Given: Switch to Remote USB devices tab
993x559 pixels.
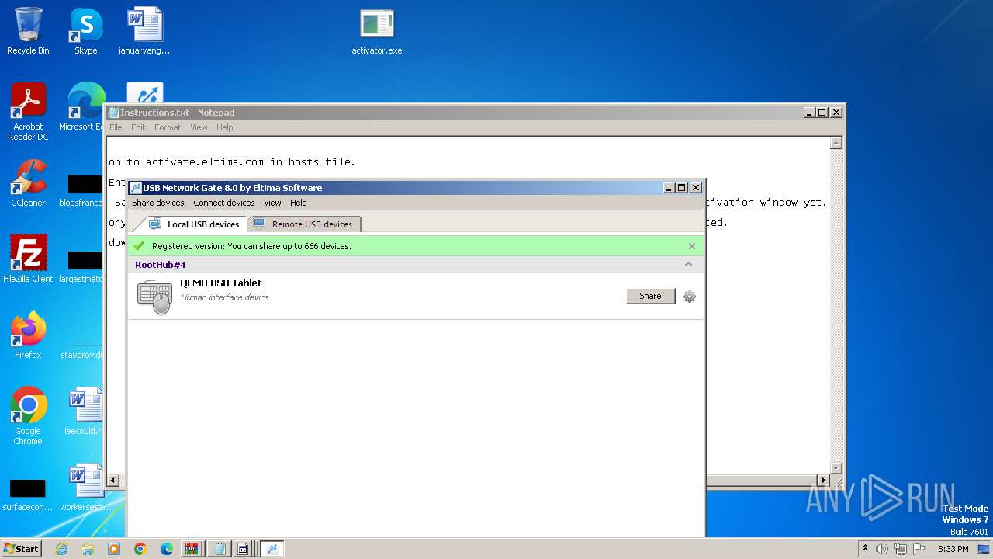Looking at the screenshot, I should [304, 224].
